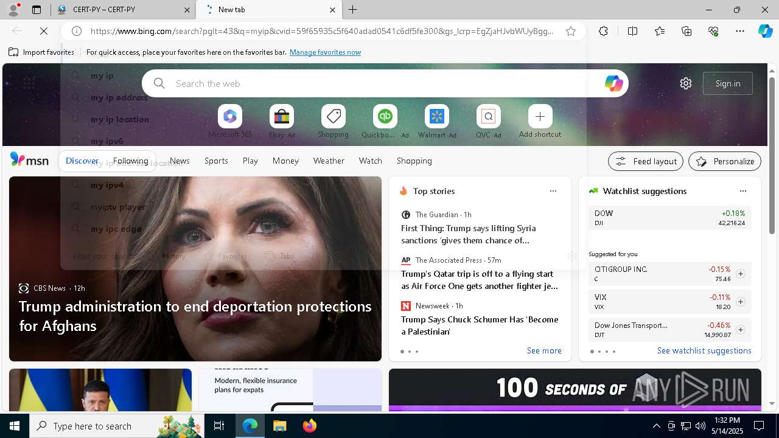Go to the Shopping section in MSN nav
The width and height of the screenshot is (779, 438).
coord(414,161)
